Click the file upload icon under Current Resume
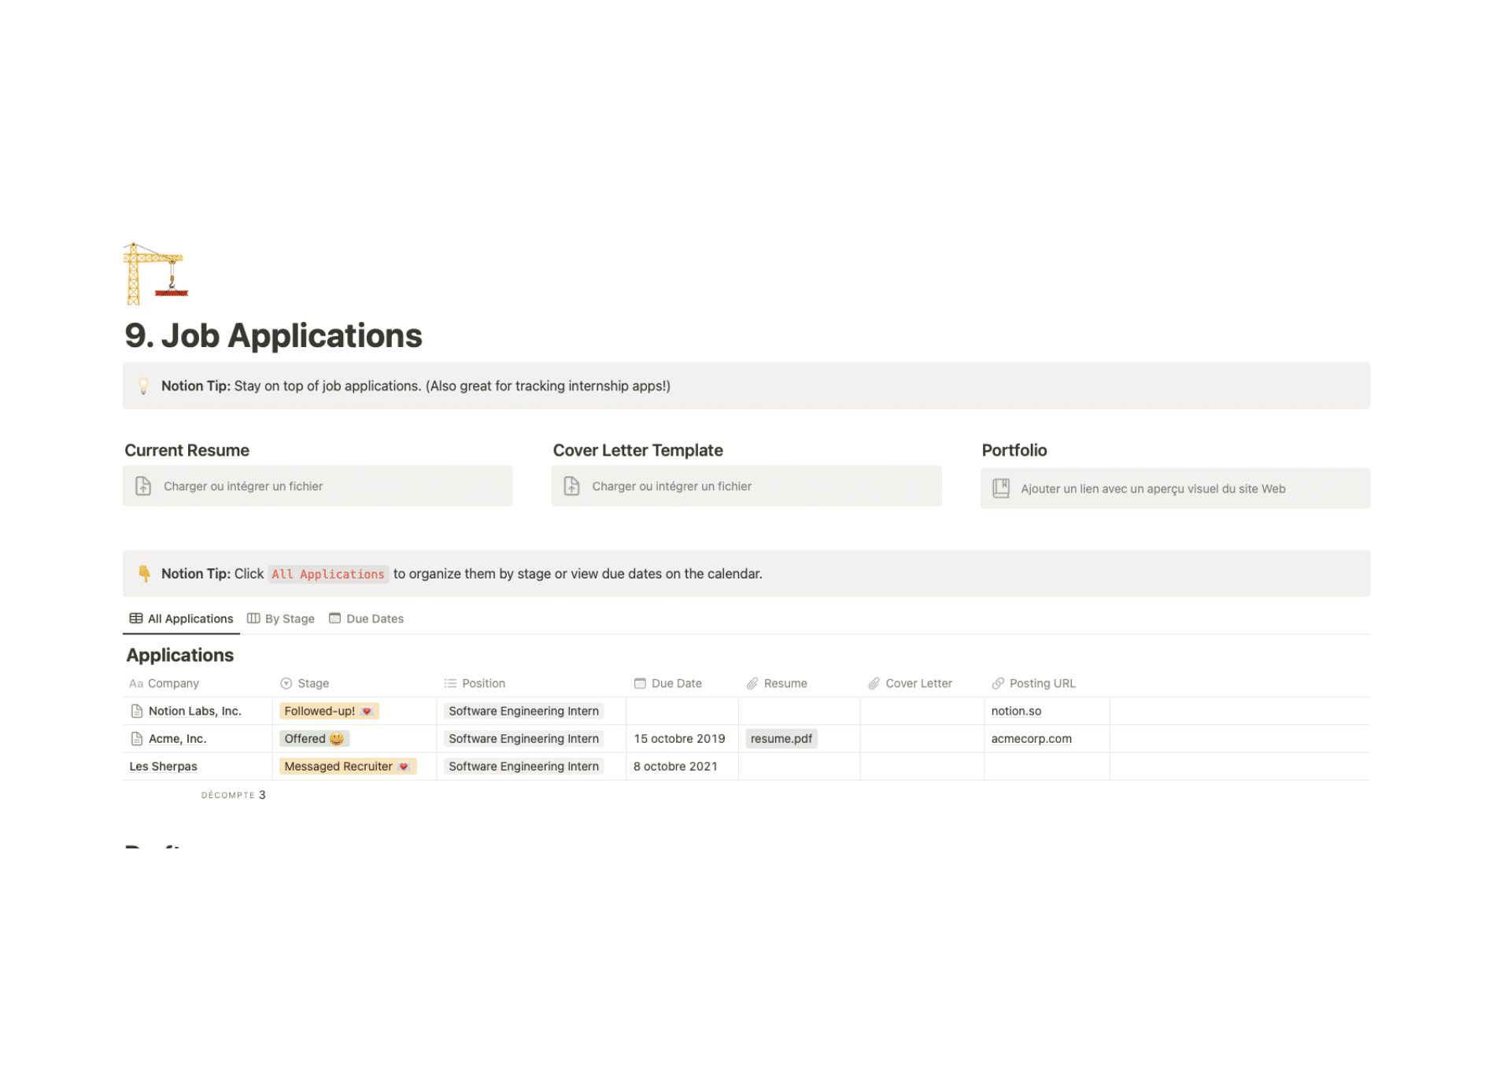The width and height of the screenshot is (1511, 1068). click(x=143, y=486)
